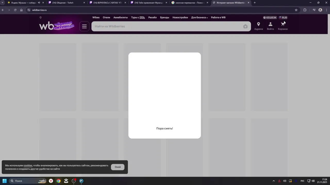The height and width of the screenshot is (185, 330).
Task: Launch Yandex Browser from the taskbar
Action: point(51,181)
